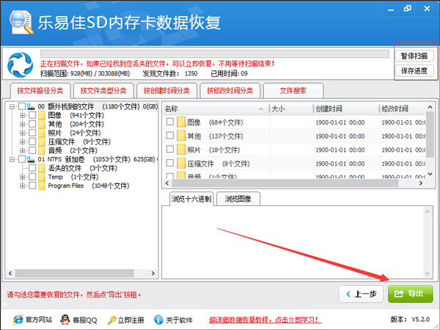Check the 丢失的文件 (3个文件) checkbox
The image size is (440, 330).
[32, 168]
